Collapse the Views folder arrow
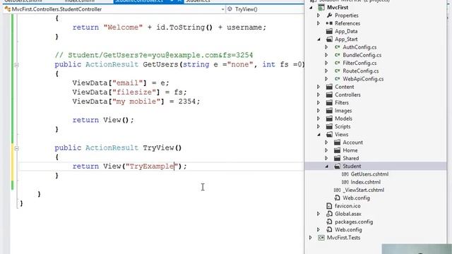 [x=319, y=135]
